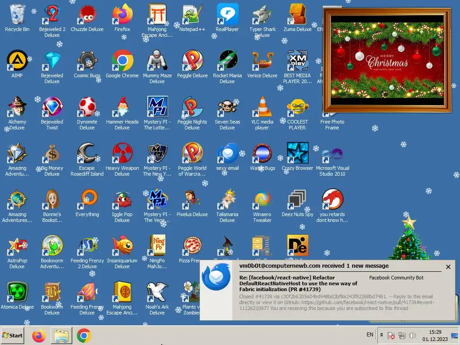Open Rocket Mania Deluxe icon
The width and height of the screenshot is (460, 345).
pos(227,61)
